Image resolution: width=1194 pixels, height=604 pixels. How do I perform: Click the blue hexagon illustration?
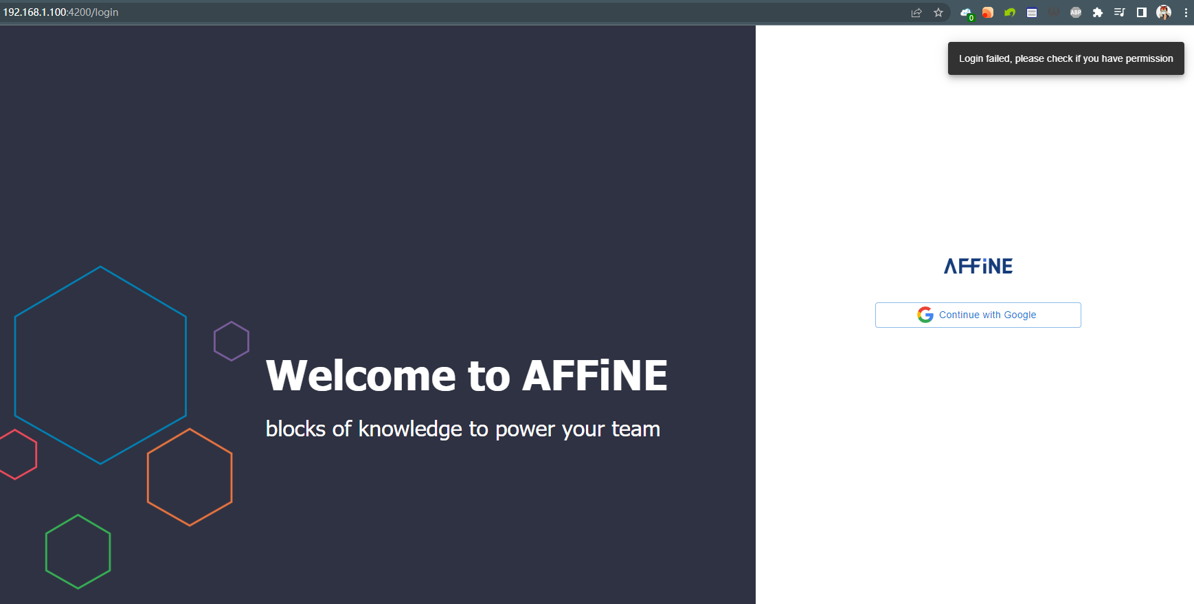coord(100,365)
